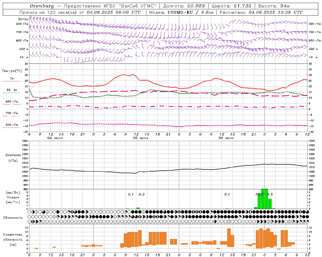Click the dotted magenta 500 гПа legend line sample

pyautogui.click(x=11, y=128)
